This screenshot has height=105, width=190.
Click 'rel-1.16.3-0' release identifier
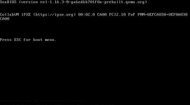click(x=54, y=2)
